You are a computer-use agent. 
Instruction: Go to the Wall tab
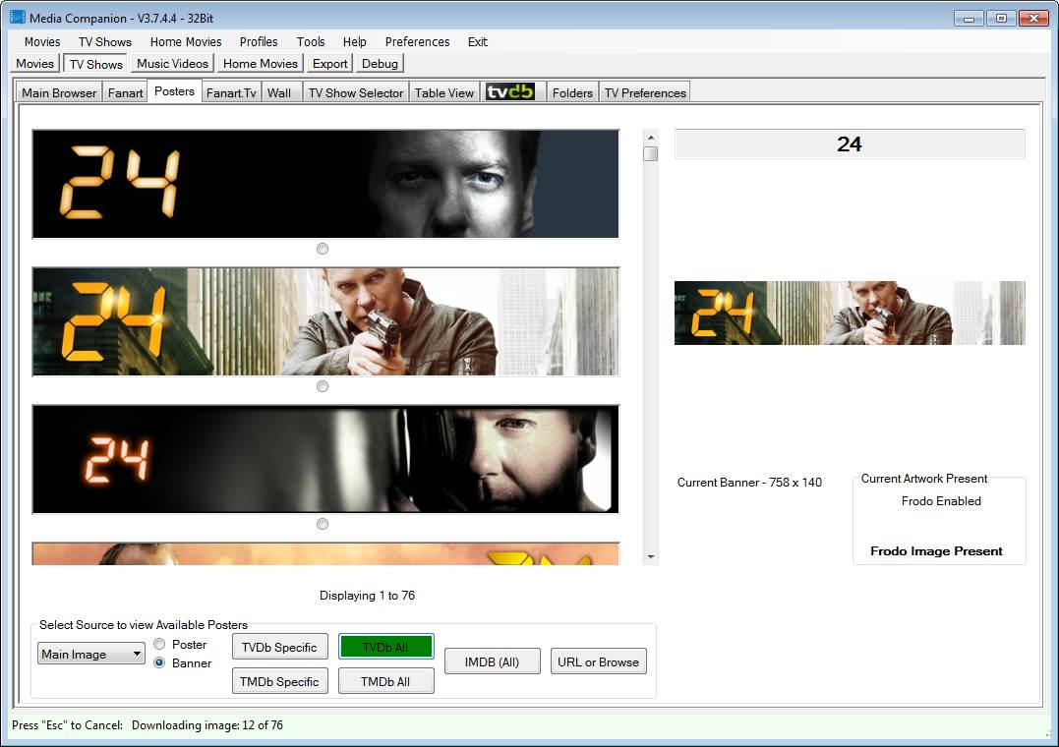coord(279,92)
